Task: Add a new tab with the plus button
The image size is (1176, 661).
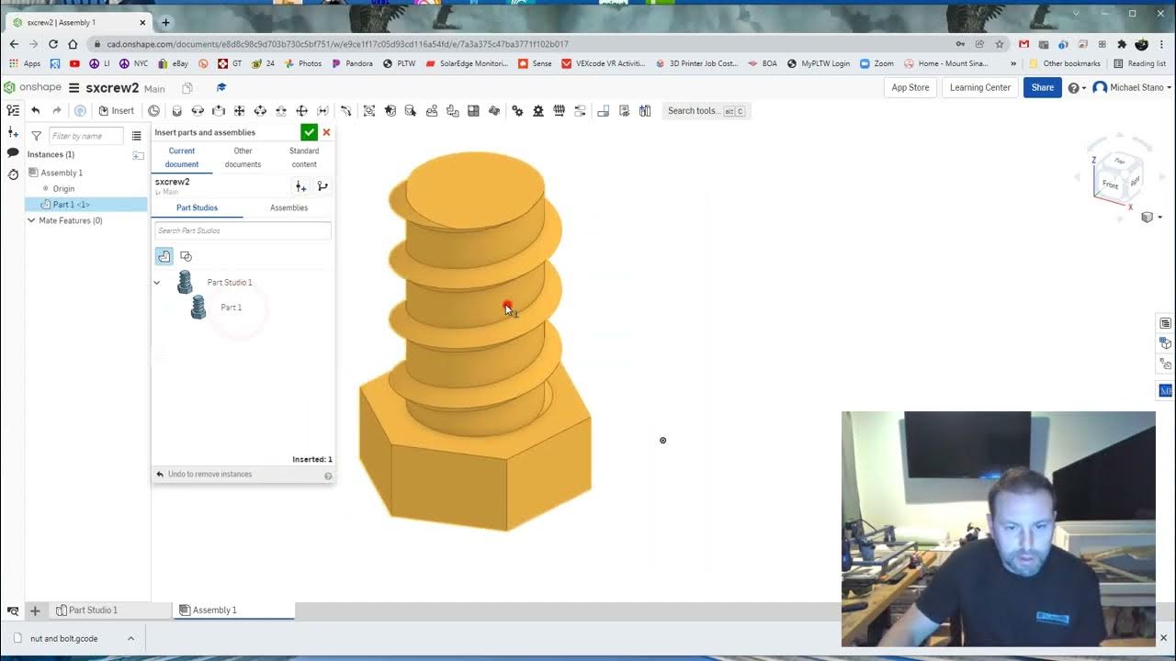Action: click(35, 611)
